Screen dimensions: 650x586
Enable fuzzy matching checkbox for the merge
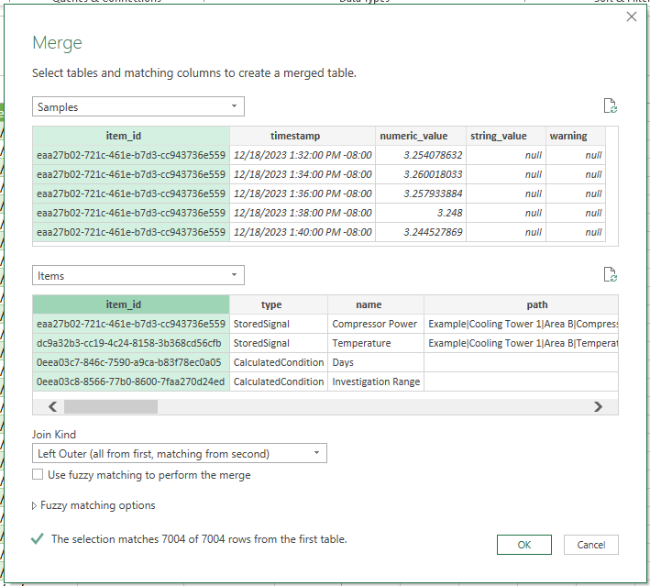[38, 475]
